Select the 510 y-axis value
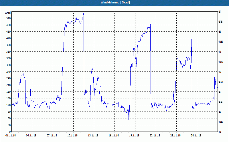This screenshot has height=143, width=229. coord(9,18)
